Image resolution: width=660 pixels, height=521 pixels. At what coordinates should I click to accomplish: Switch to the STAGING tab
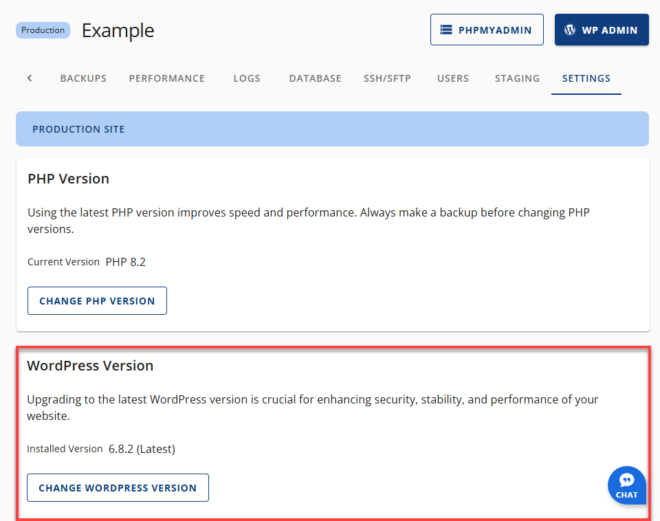517,78
